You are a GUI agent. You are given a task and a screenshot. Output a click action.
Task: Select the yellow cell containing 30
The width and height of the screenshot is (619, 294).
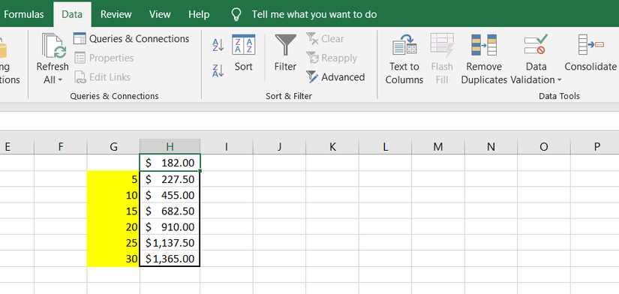113,259
